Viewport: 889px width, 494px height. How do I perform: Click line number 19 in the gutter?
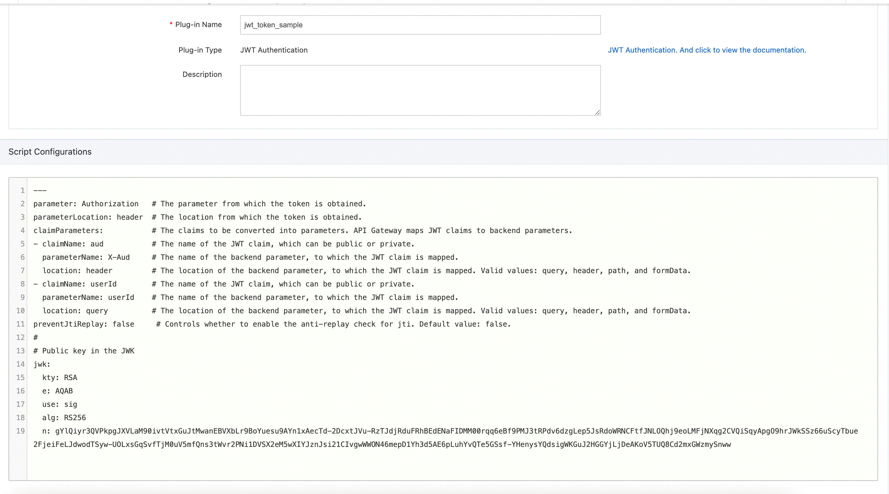pos(20,431)
